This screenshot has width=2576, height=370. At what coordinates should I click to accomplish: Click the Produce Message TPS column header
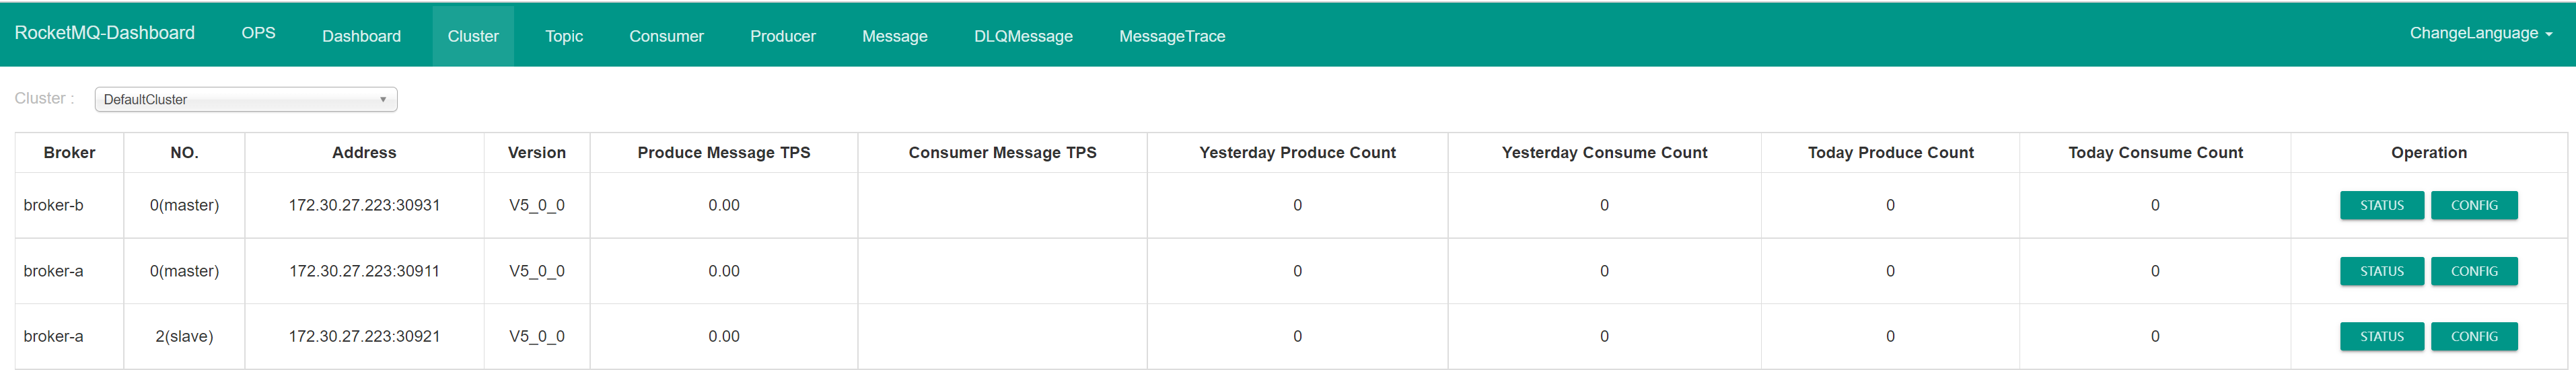pos(723,153)
